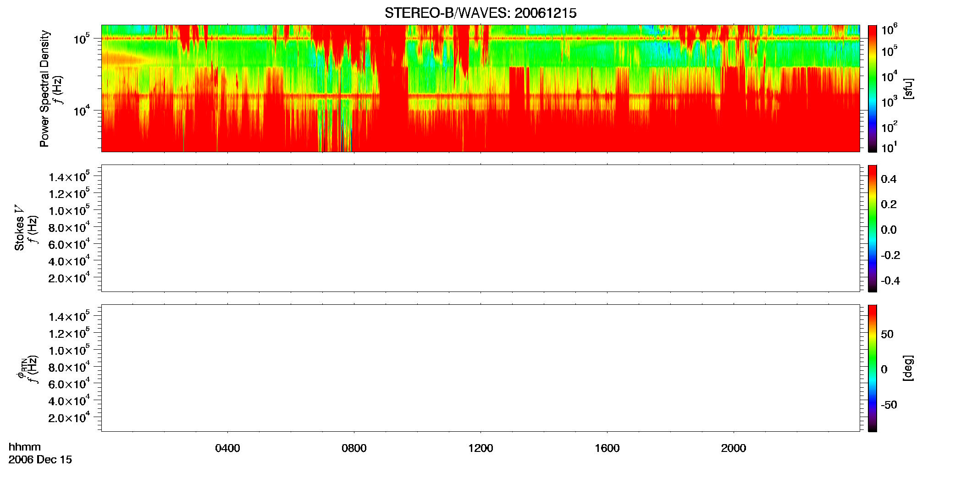Click the [sfu] units label
The height and width of the screenshot is (495, 961).
click(908, 88)
